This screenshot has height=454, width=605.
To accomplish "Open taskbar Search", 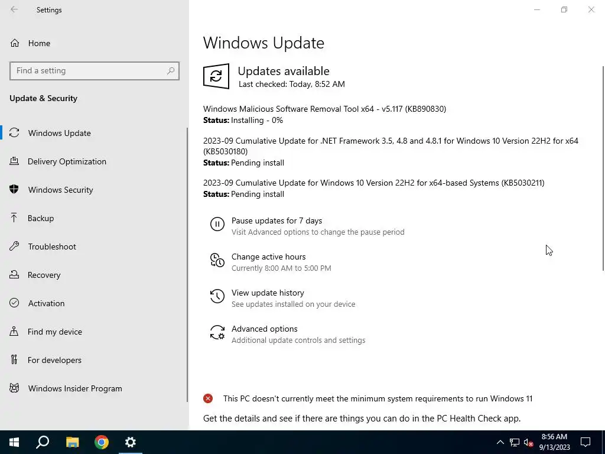I will point(43,442).
